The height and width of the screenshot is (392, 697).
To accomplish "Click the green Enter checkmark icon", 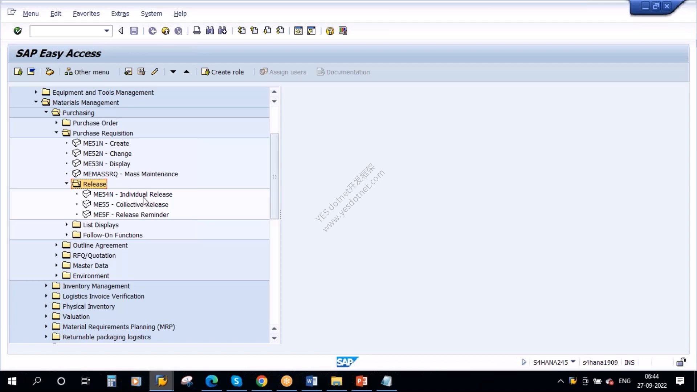I will click(17, 31).
